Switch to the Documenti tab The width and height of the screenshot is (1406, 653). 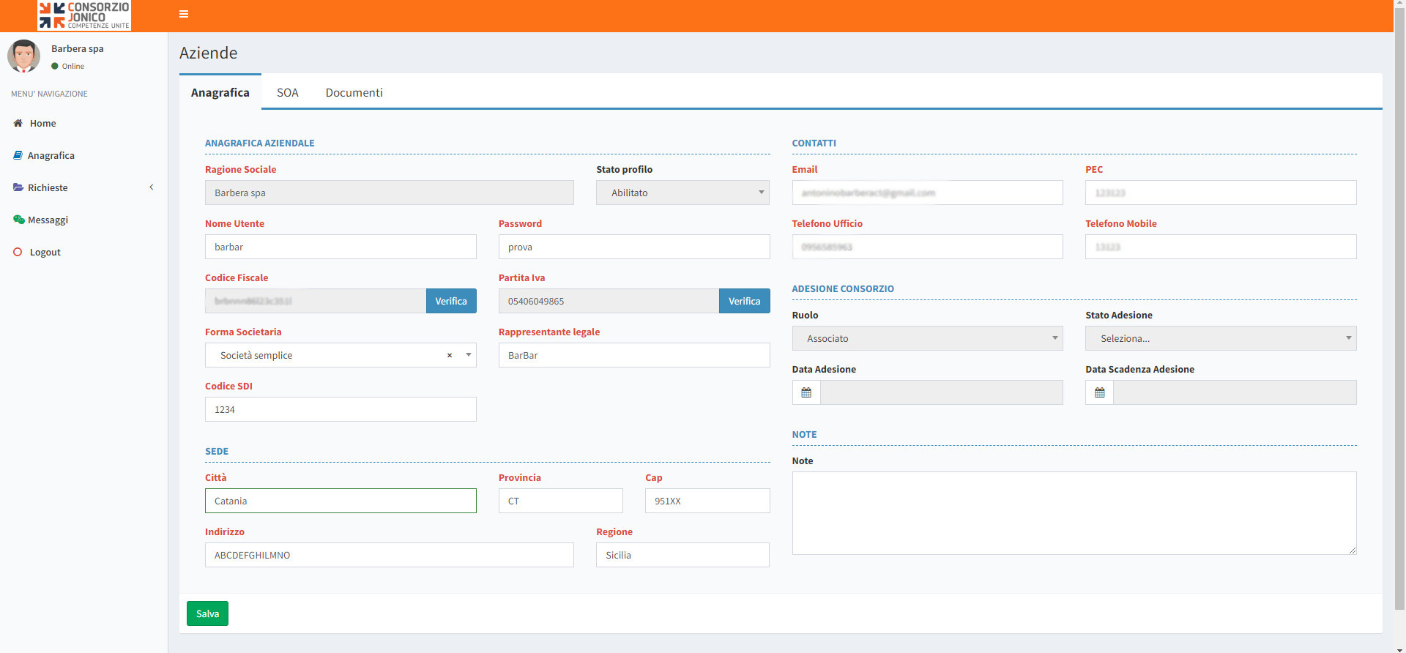point(354,92)
